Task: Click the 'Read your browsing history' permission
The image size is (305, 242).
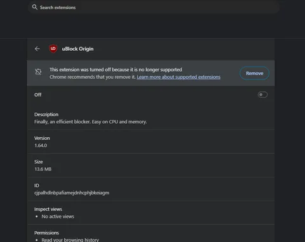Action: pyautogui.click(x=70, y=240)
